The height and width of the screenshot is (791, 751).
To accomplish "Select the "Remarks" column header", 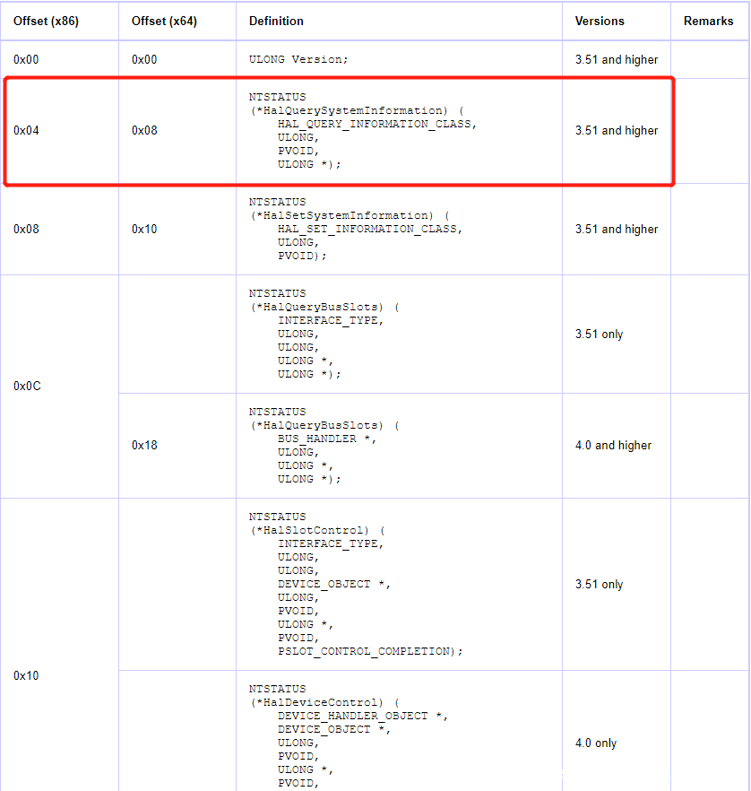I will click(x=708, y=21).
